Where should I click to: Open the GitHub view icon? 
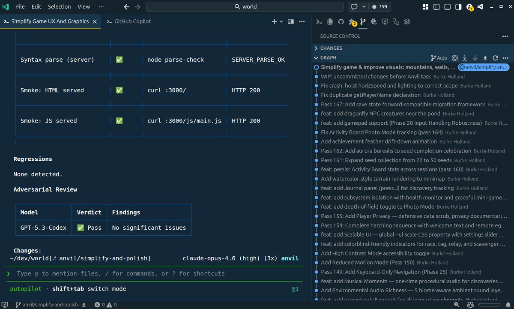click(x=341, y=21)
